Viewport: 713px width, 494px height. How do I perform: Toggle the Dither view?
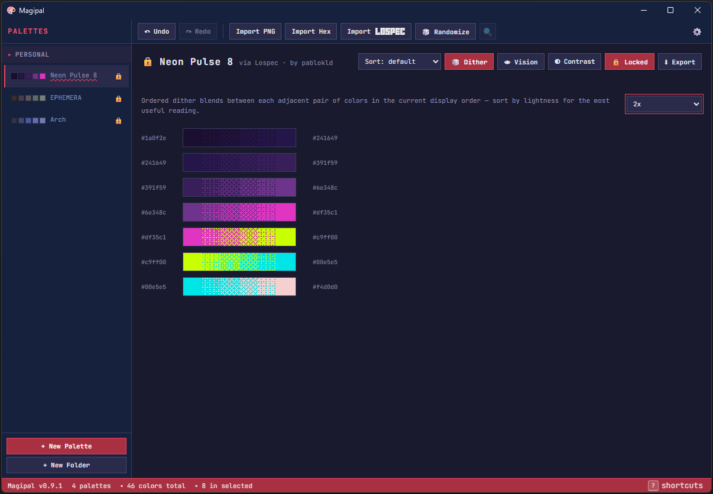click(469, 61)
